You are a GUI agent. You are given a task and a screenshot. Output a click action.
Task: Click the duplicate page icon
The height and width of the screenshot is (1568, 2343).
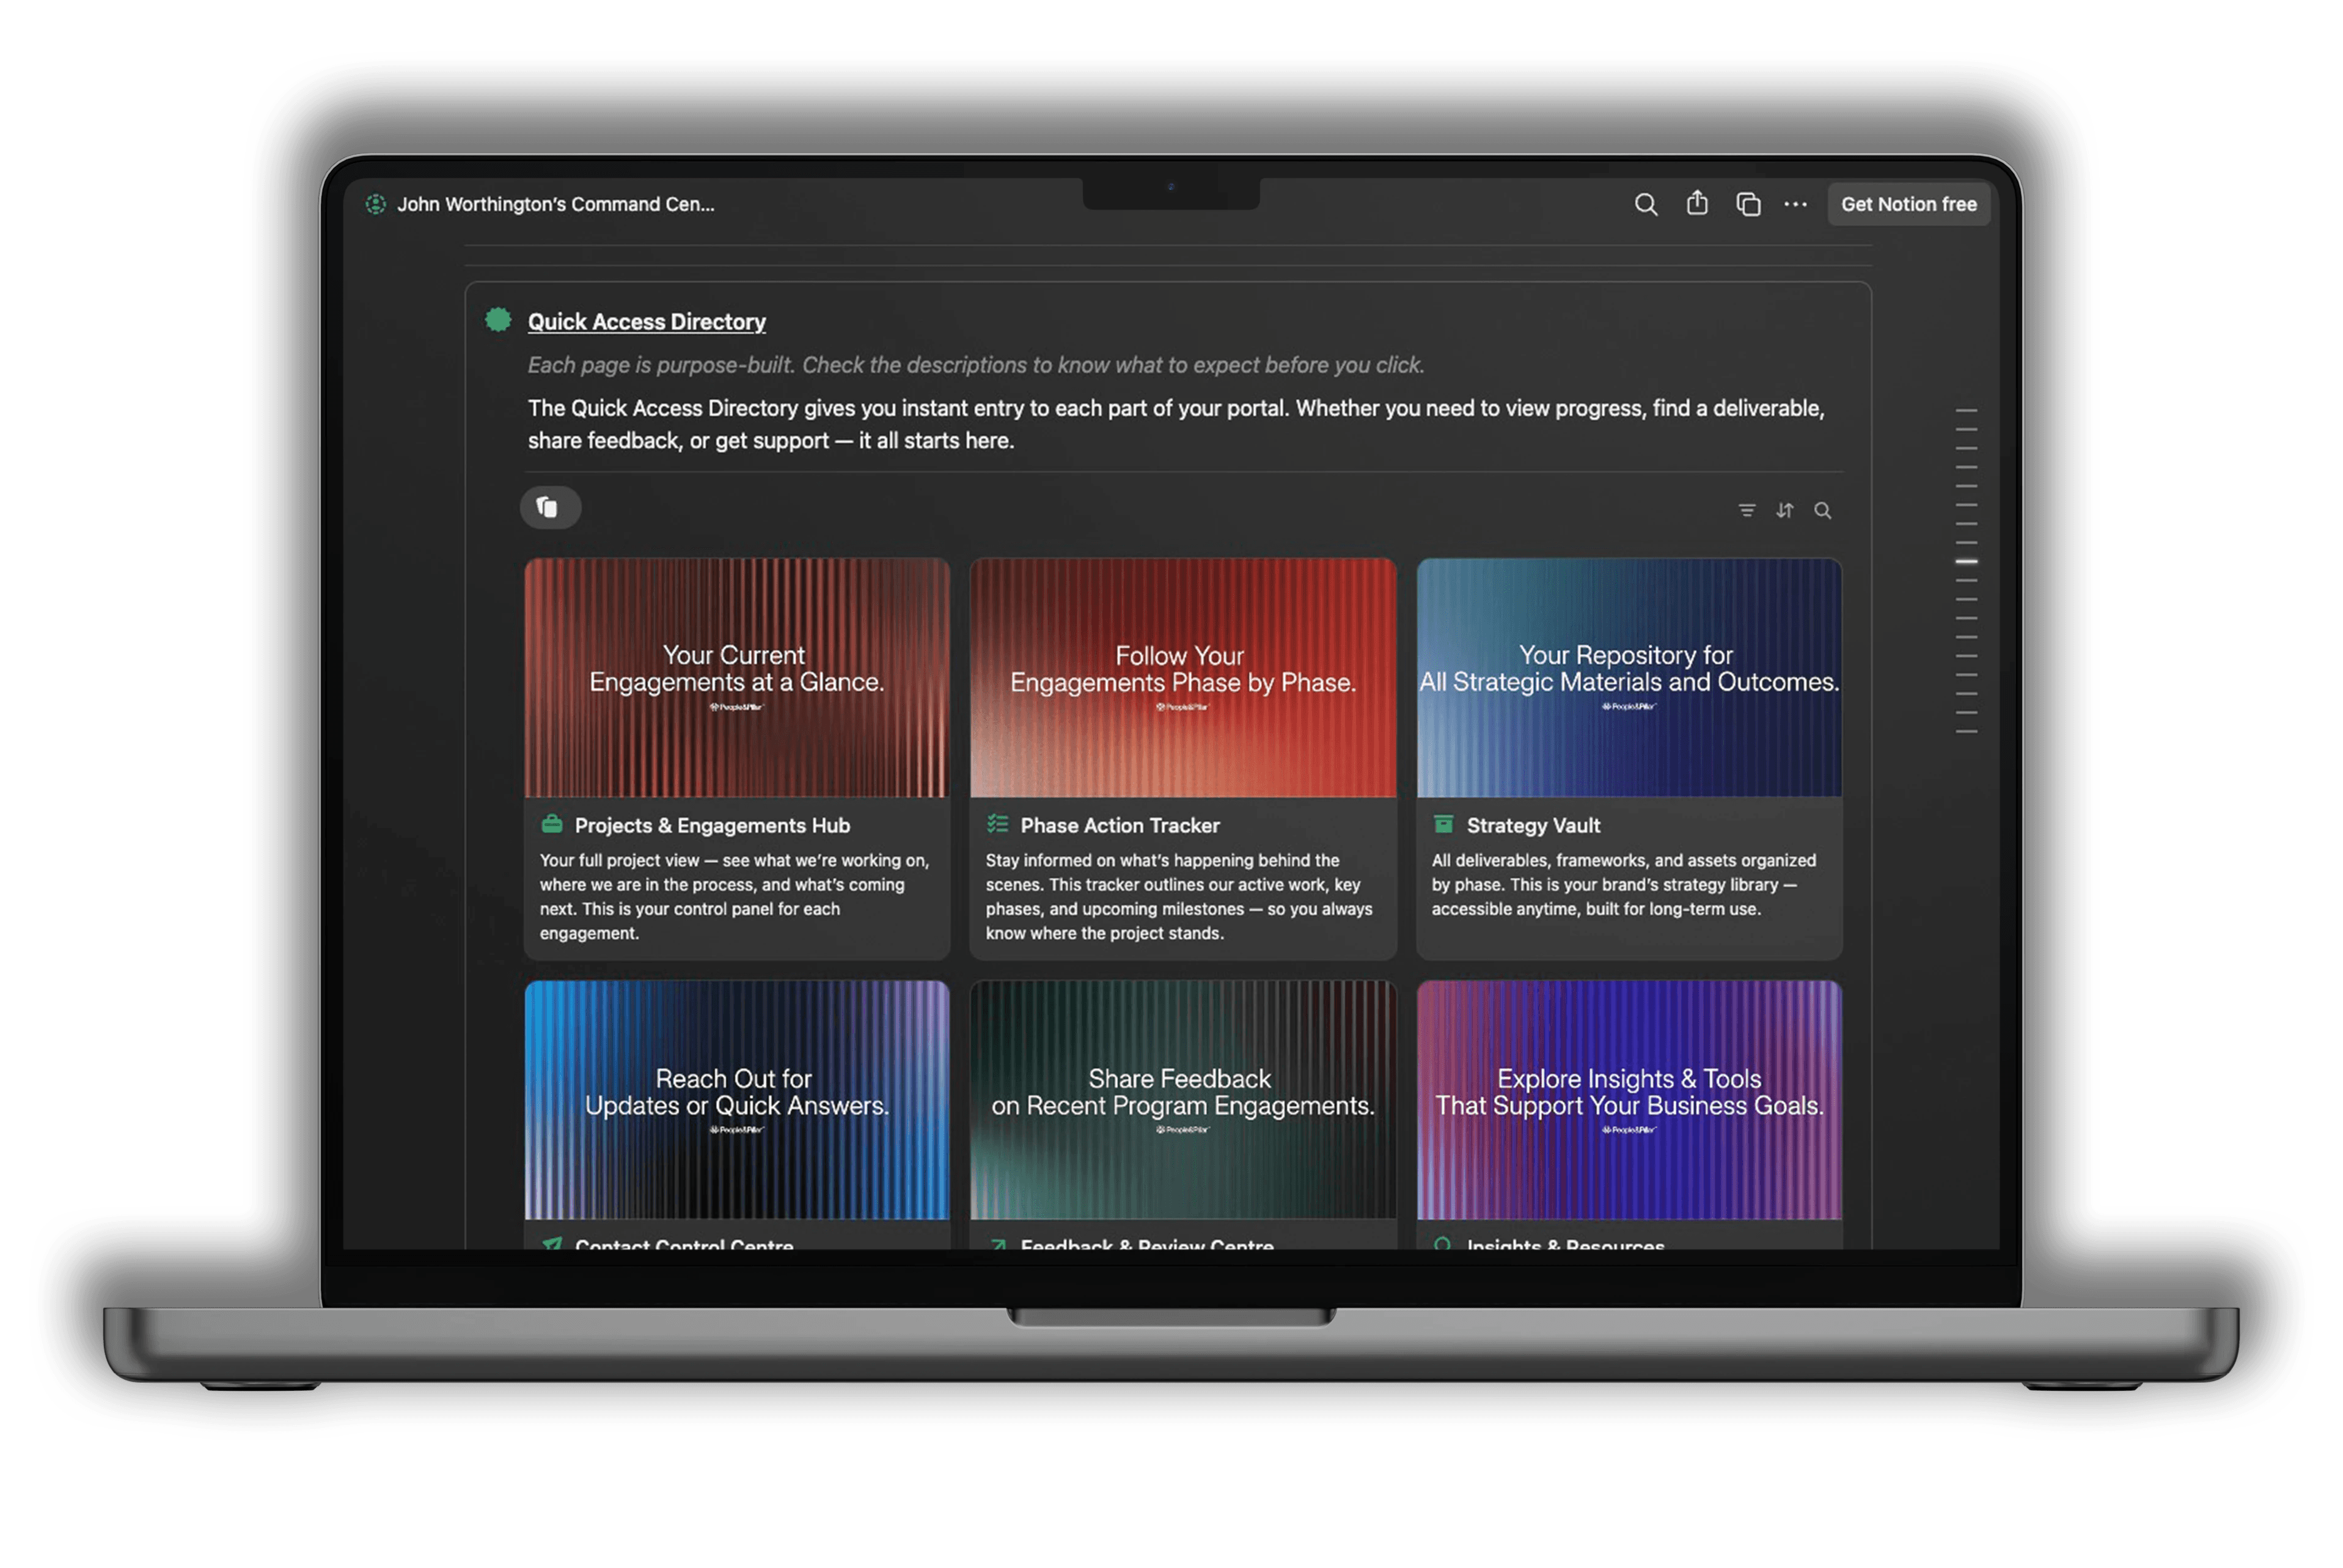tap(1748, 204)
